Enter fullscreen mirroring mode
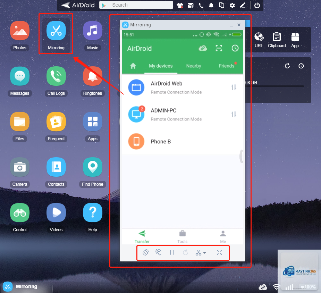 (x=219, y=253)
